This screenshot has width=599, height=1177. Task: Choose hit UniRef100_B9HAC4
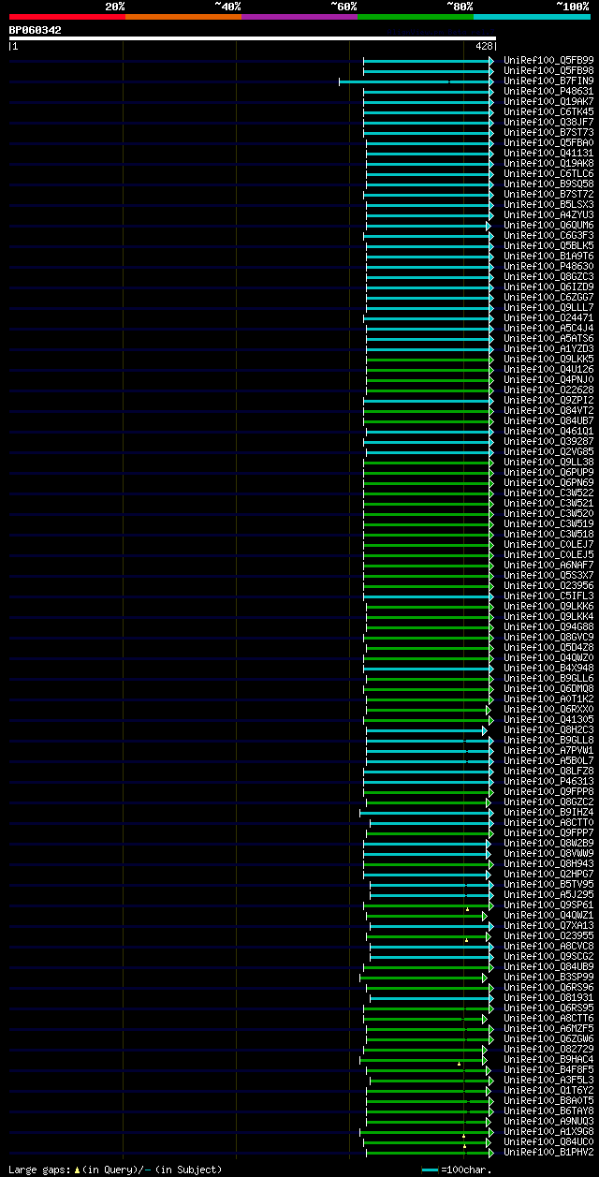(548, 1060)
